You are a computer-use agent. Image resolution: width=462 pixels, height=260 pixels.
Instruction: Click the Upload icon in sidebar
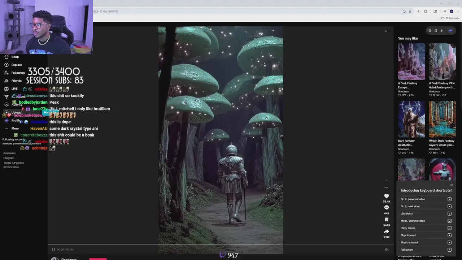[x=6, y=112]
